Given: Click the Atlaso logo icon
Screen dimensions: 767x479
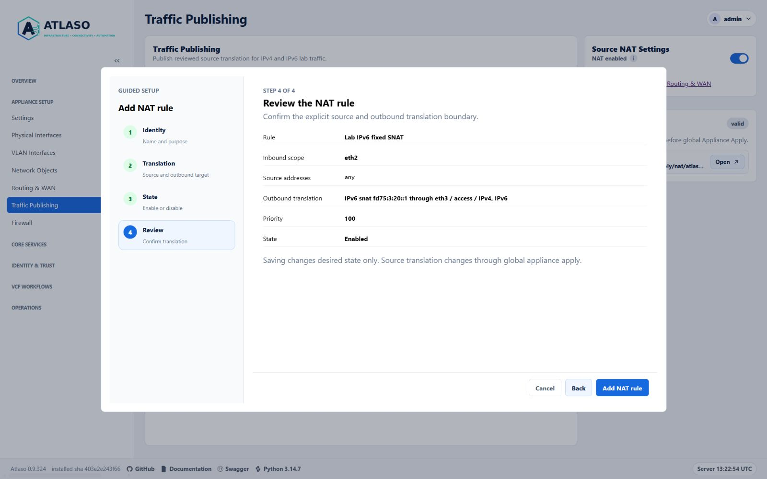Looking at the screenshot, I should [x=28, y=28].
